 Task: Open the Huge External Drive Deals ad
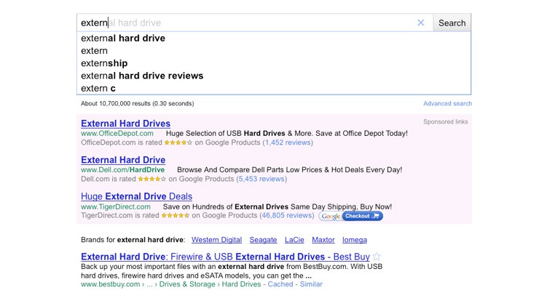136,197
